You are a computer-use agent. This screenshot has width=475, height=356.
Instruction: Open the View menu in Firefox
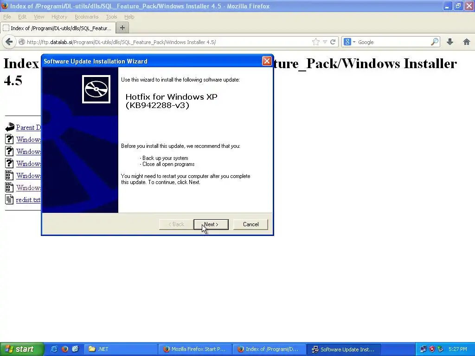pyautogui.click(x=39, y=17)
